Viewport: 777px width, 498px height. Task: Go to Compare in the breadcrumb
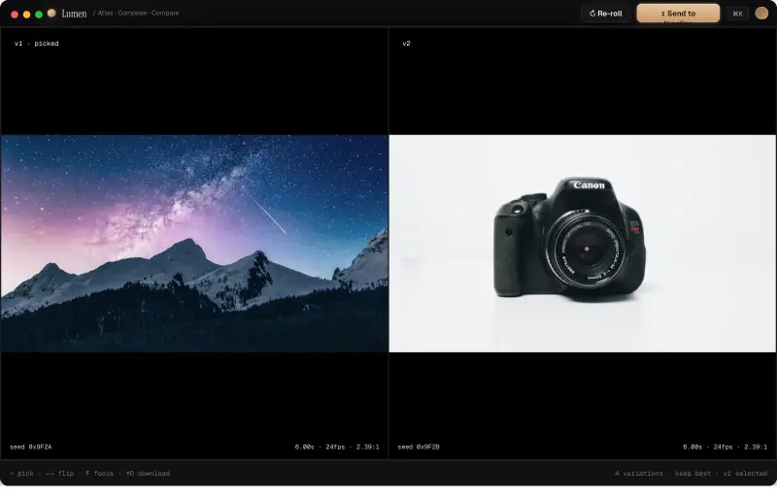pos(165,13)
